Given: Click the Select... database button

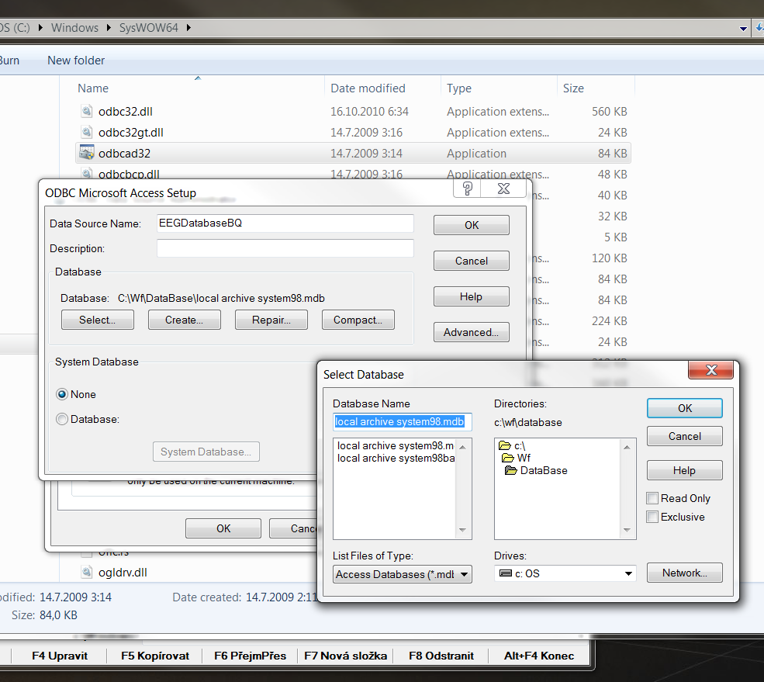Looking at the screenshot, I should point(98,320).
